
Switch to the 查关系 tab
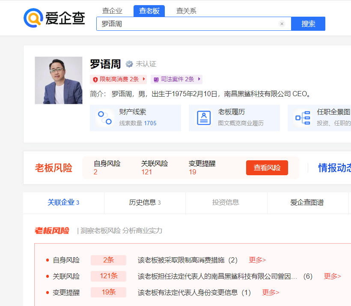tap(186, 11)
